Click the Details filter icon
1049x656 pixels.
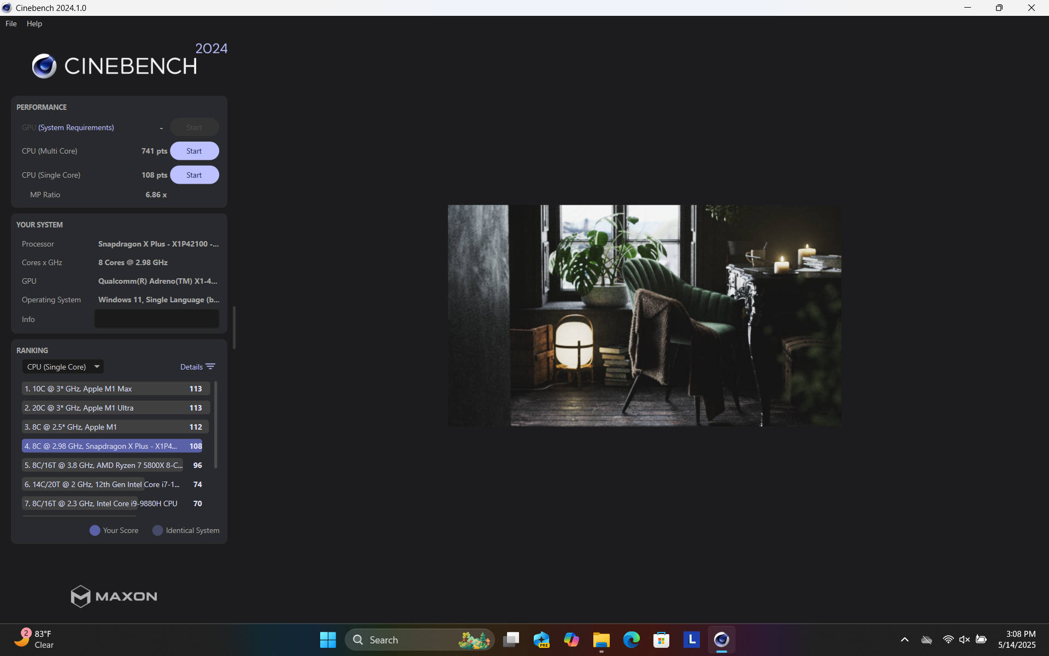tap(210, 367)
